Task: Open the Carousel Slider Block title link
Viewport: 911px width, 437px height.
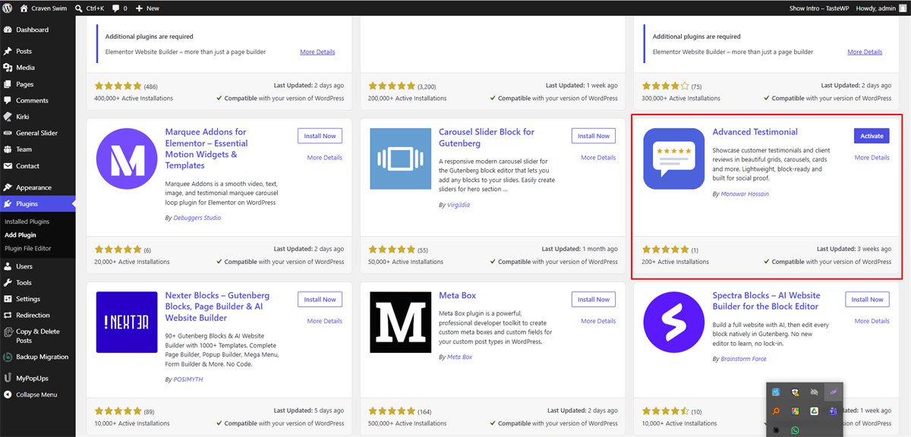Action: pyautogui.click(x=487, y=137)
